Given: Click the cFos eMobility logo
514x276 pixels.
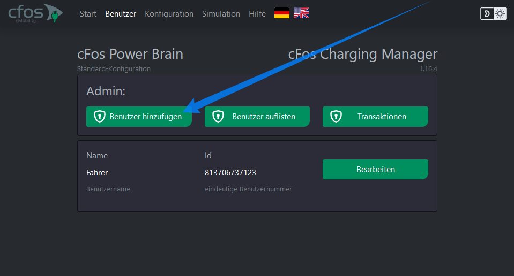Looking at the screenshot, I should pyautogui.click(x=35, y=13).
